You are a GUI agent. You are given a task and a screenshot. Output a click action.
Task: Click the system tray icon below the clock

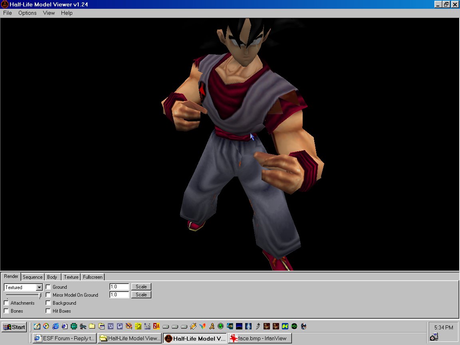pyautogui.click(x=434, y=337)
